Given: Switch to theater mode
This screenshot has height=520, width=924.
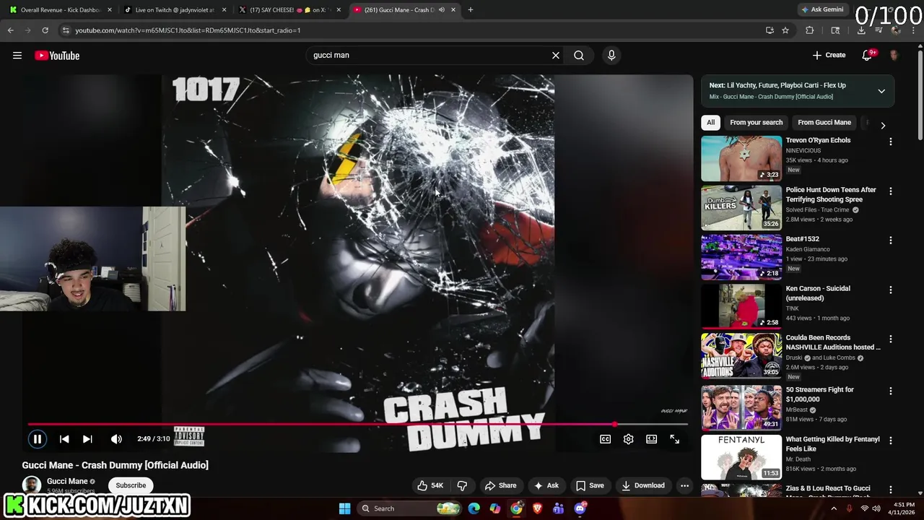Looking at the screenshot, I should click(x=652, y=439).
